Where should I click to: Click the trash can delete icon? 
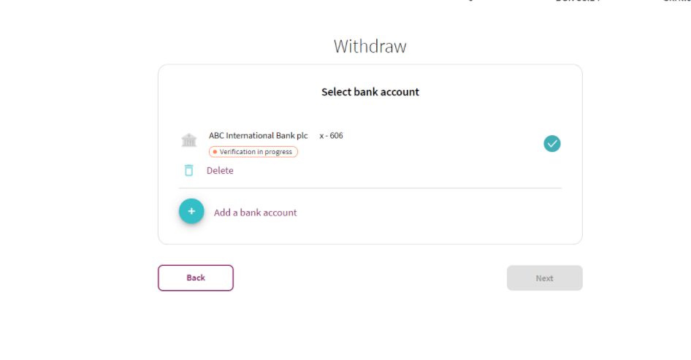(x=188, y=170)
